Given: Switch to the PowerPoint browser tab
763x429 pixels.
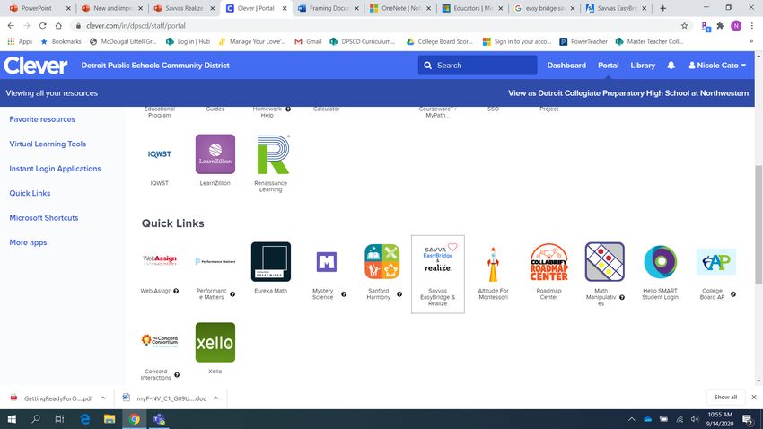Looking at the screenshot, I should [x=38, y=8].
